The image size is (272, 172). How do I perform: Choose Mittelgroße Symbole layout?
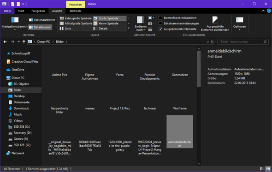click(76, 24)
